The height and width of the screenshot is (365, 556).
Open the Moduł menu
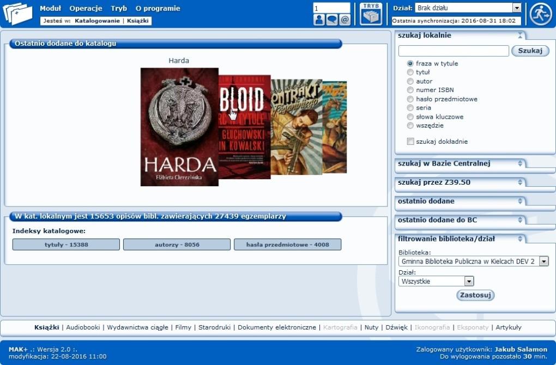pos(50,8)
